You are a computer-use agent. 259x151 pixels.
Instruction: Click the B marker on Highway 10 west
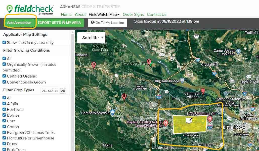tap(94, 65)
